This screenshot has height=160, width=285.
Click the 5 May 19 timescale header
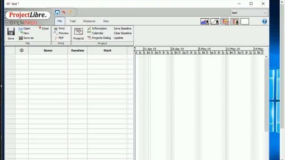(x=204, y=49)
